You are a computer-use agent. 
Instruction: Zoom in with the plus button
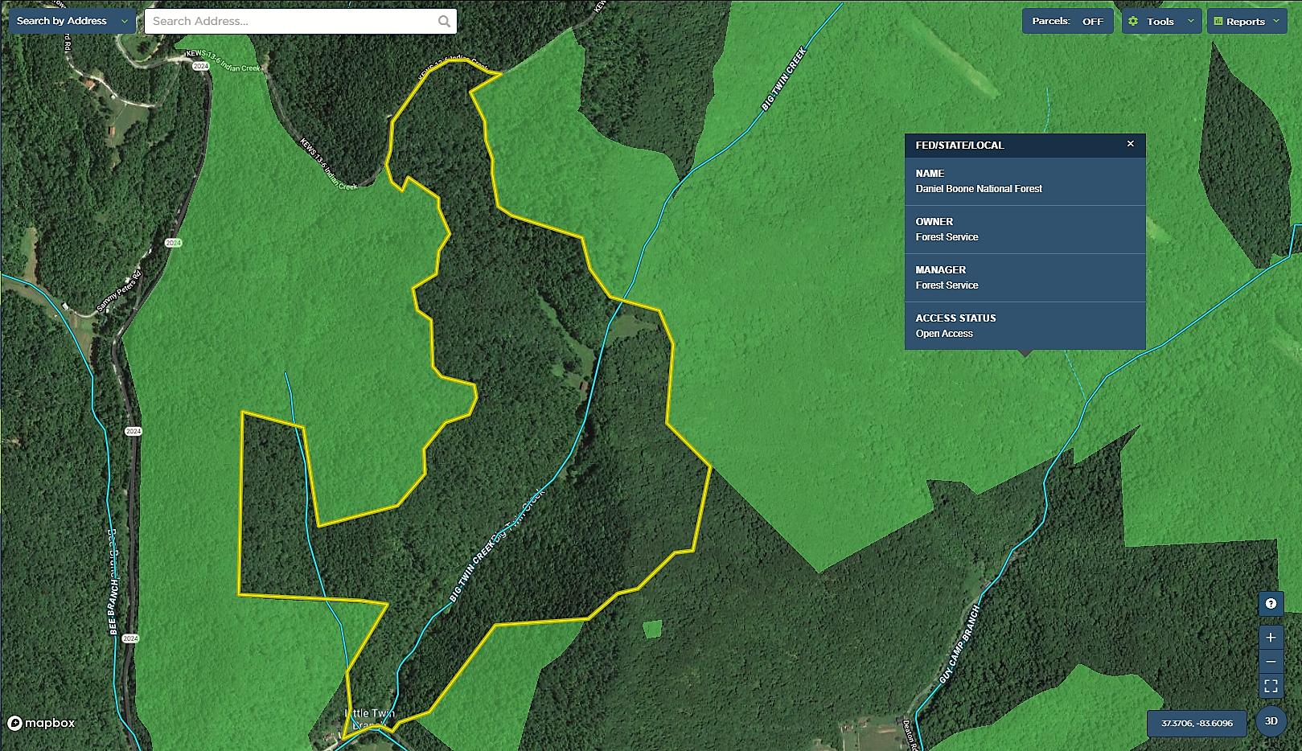point(1271,638)
